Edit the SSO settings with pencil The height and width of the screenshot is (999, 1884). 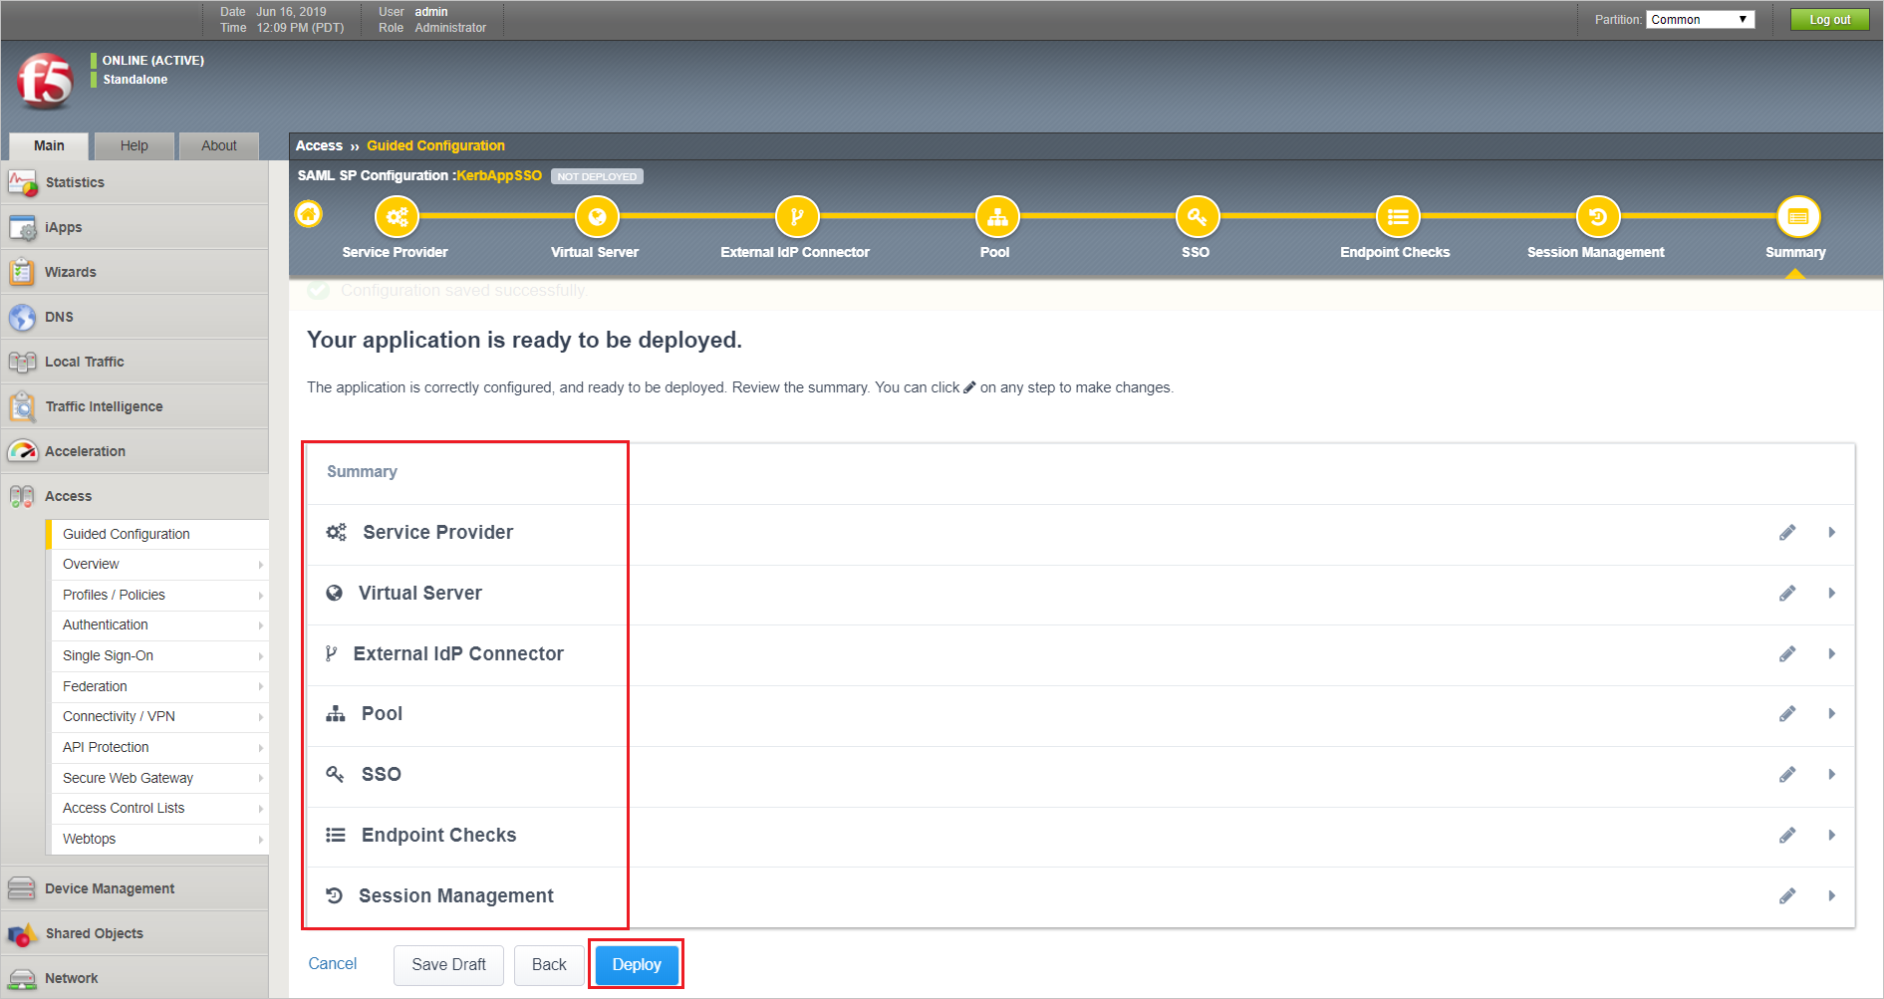(x=1787, y=775)
